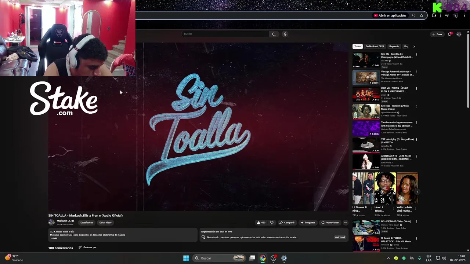Like the Sin Toalla video
This screenshot has width=470, height=264.
click(261, 223)
